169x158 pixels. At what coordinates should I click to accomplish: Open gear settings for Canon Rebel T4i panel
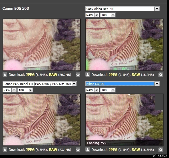(78, 150)
